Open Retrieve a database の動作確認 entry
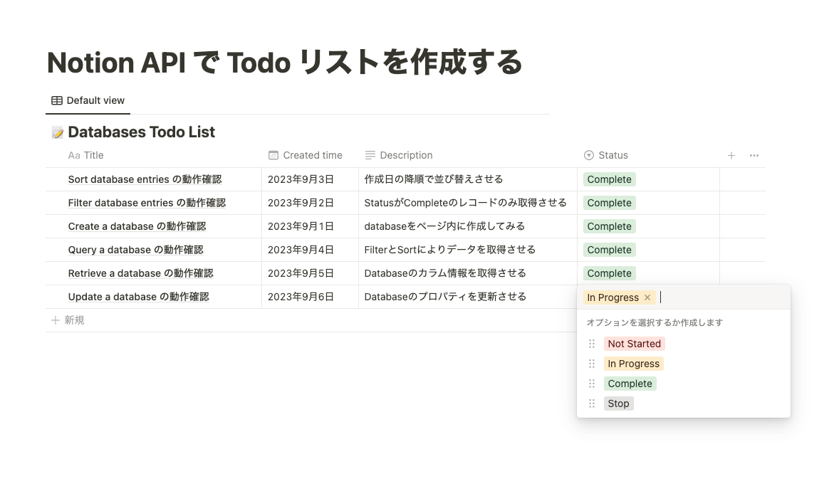 pyautogui.click(x=140, y=273)
